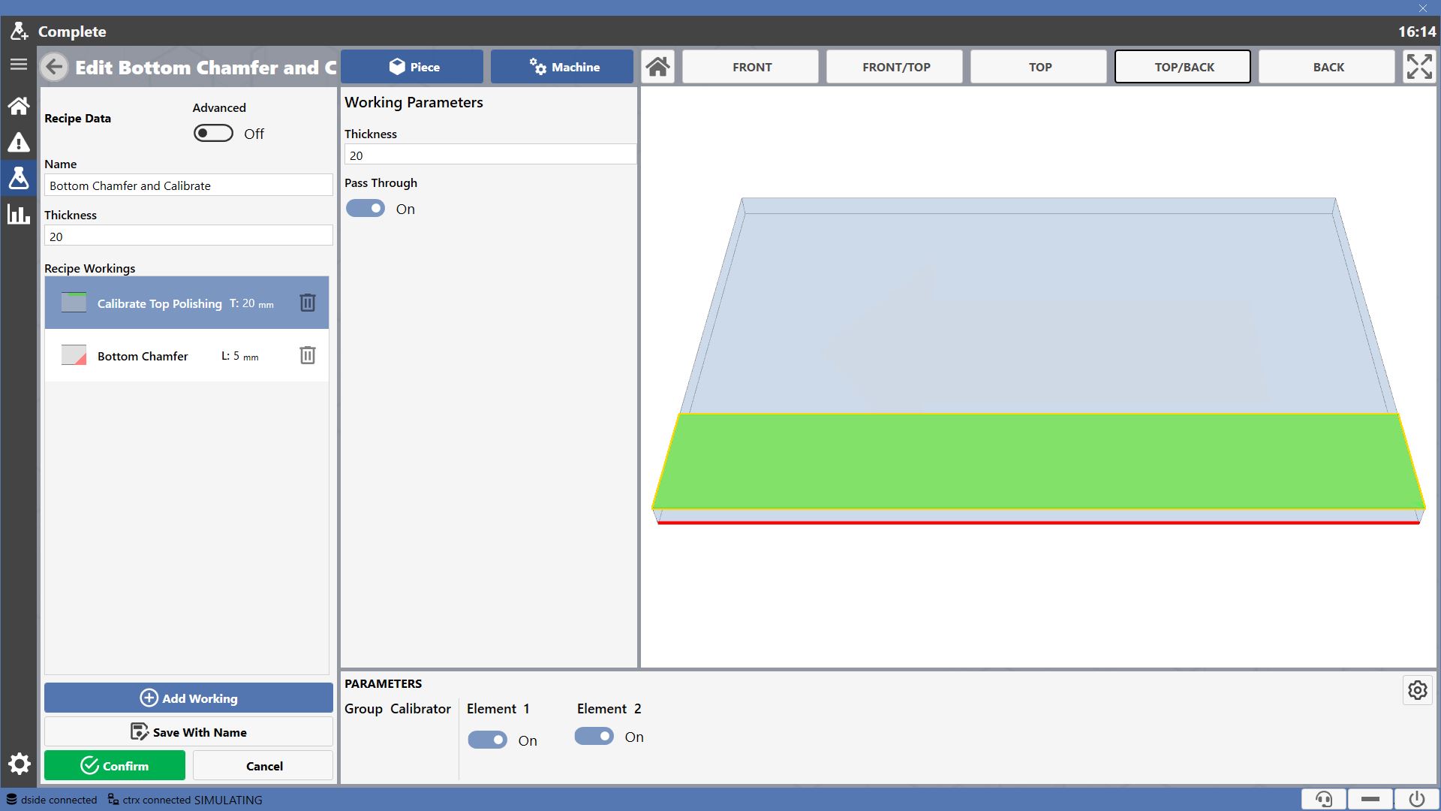
Task: Select the BACK view
Action: 1327,67
